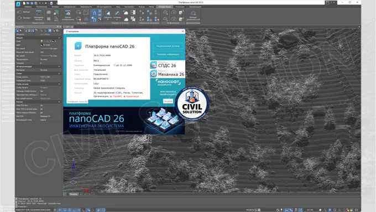Switch to the 3D-инструменты ribbon tab
Screen dimensions: 376x212
point(104,7)
